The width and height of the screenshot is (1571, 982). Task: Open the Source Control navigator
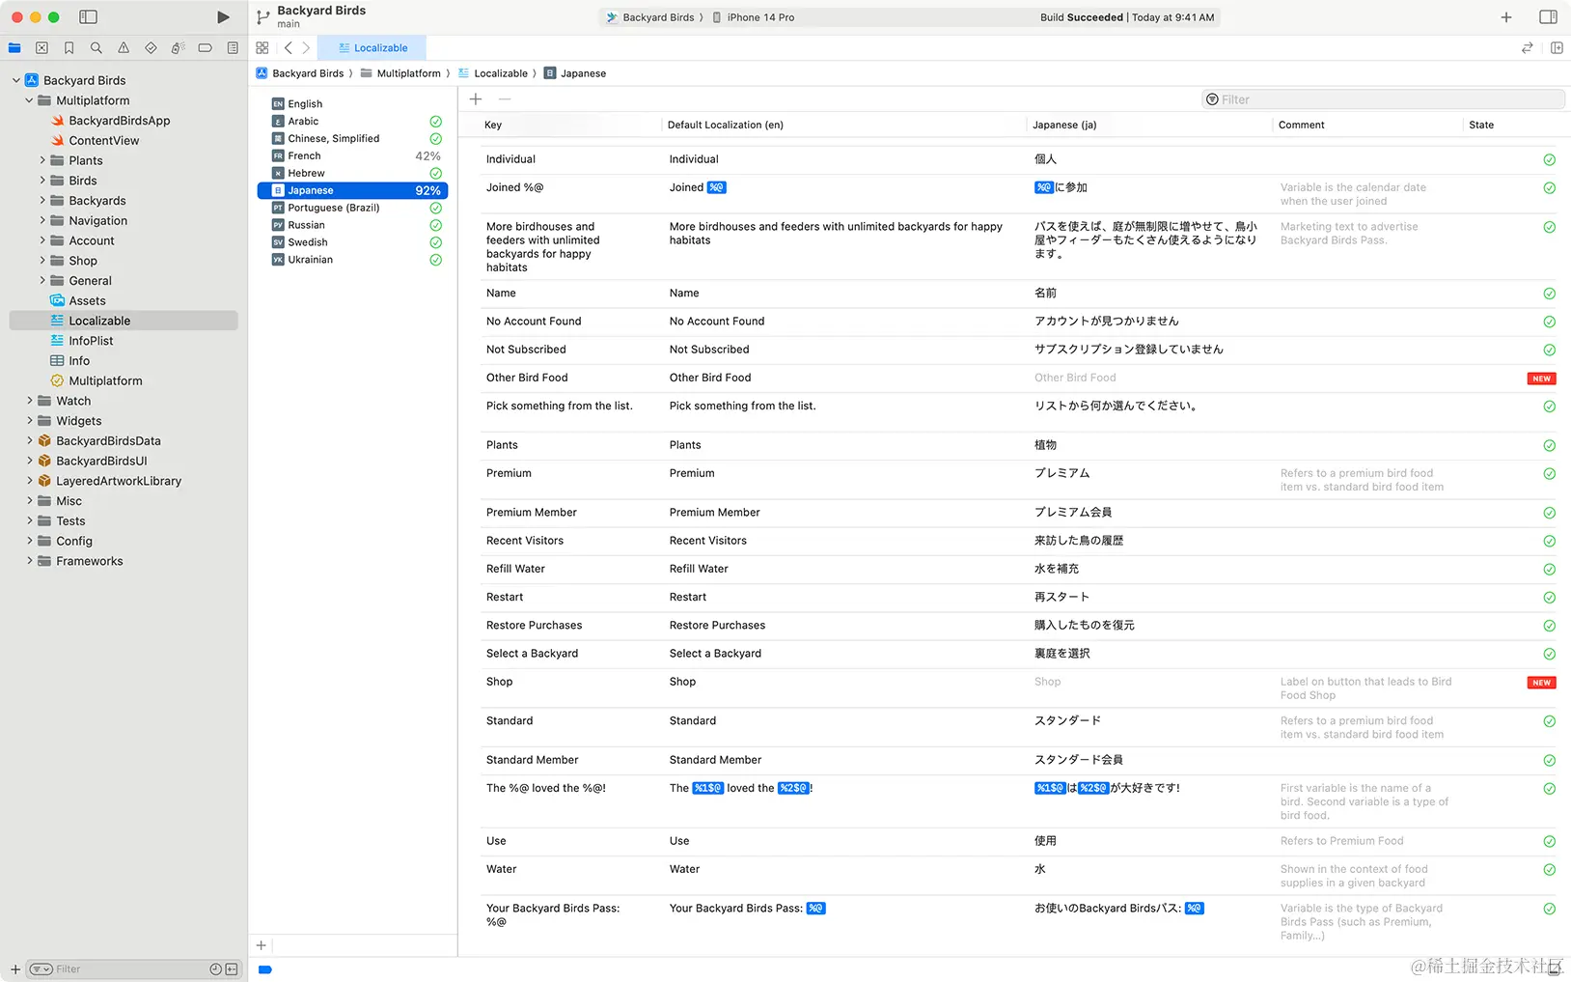41,47
